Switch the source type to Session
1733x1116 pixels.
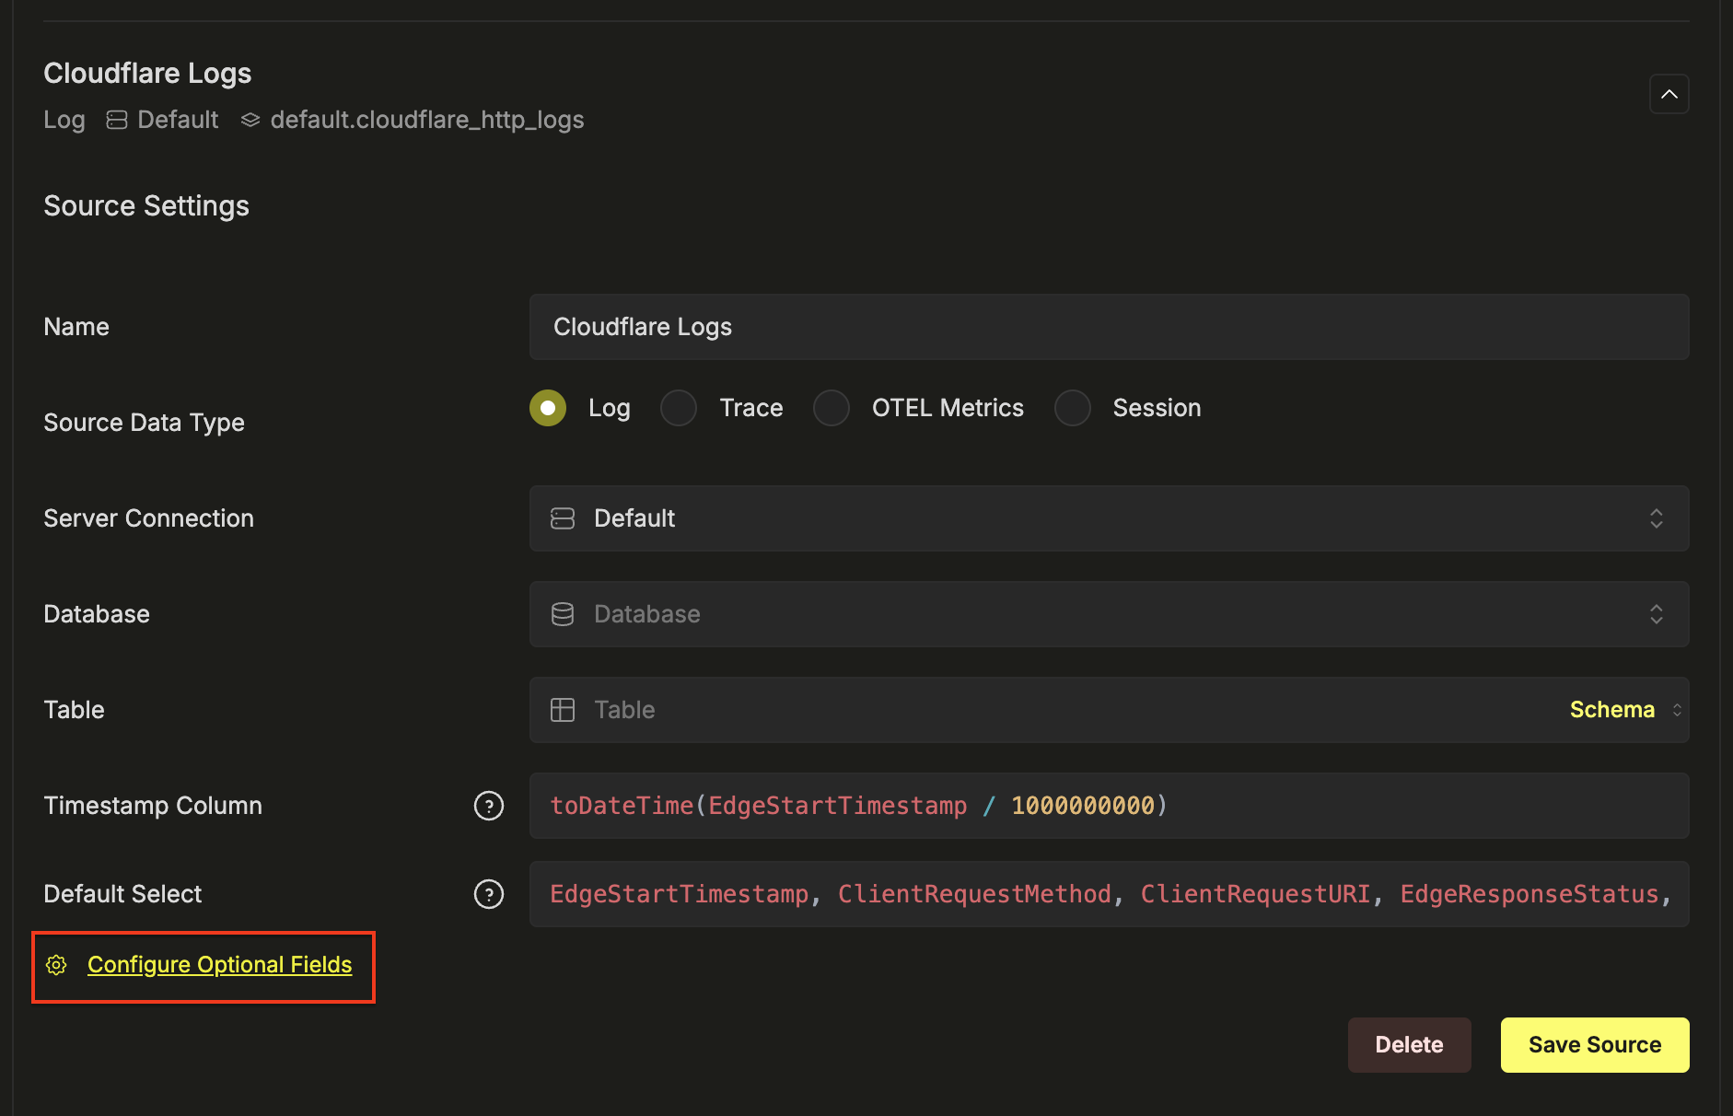click(1073, 408)
